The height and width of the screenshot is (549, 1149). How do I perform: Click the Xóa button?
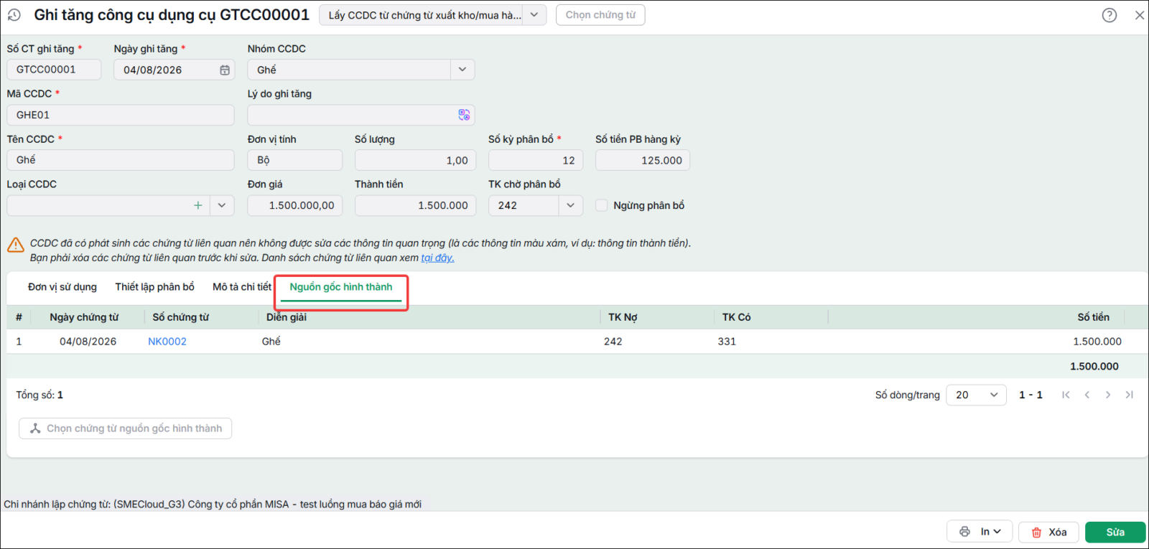[x=1048, y=532]
